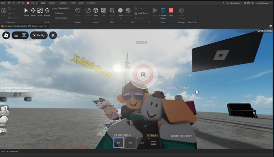274x157 pixels.
Task: Click the in-game shop icon
Action: point(53,35)
